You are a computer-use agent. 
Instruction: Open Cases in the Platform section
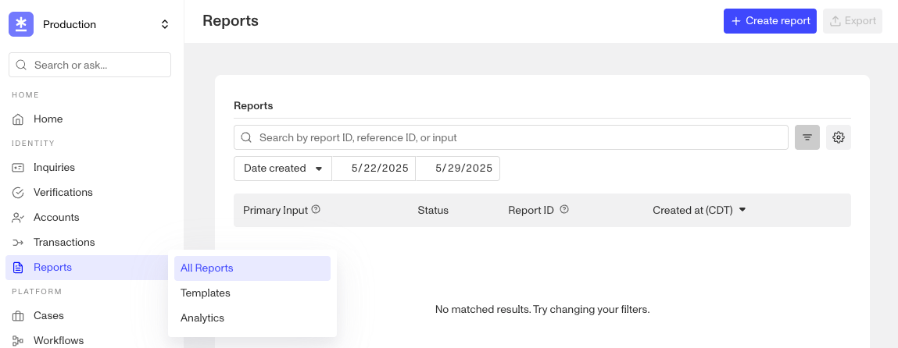(x=48, y=315)
